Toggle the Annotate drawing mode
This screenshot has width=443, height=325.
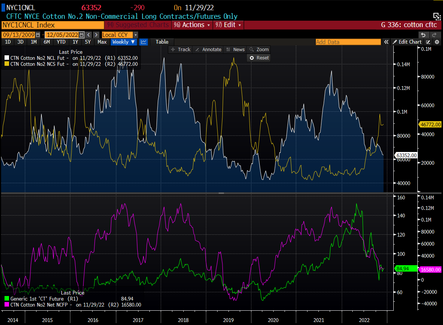(x=209, y=50)
